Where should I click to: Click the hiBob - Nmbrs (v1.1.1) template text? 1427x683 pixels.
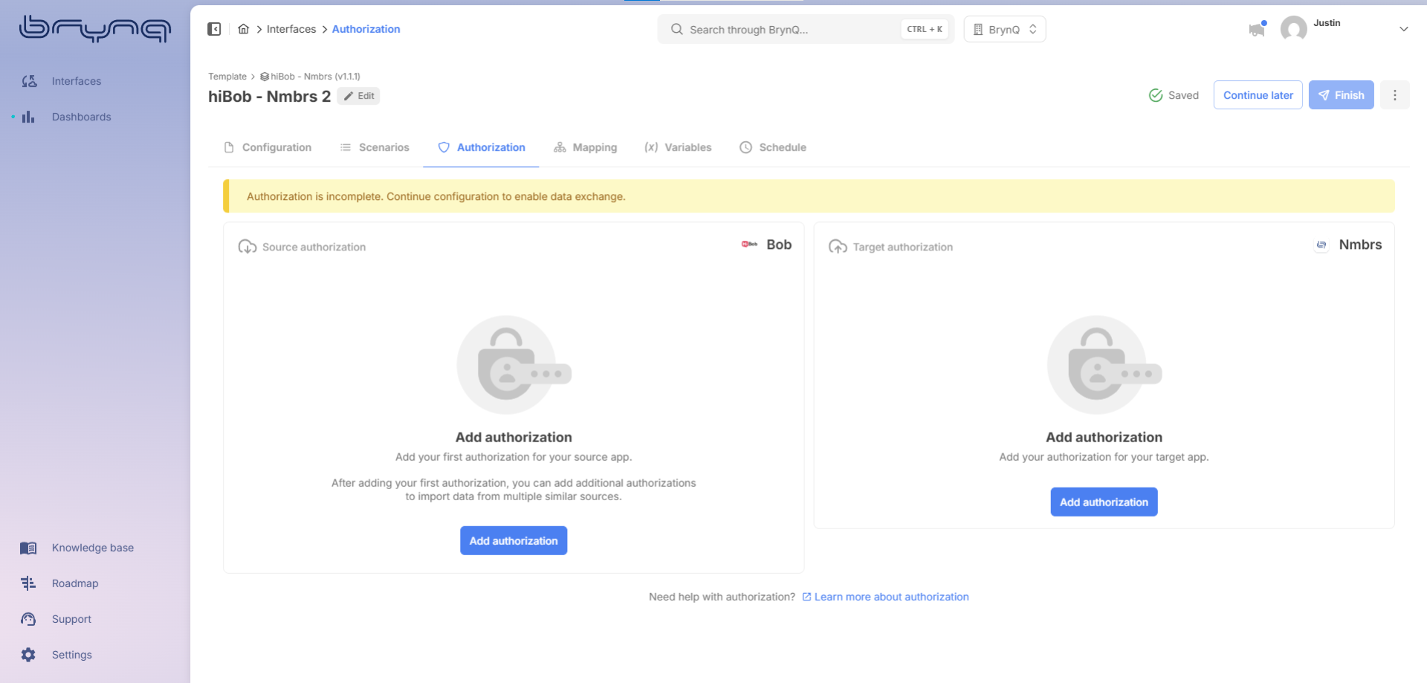point(315,77)
